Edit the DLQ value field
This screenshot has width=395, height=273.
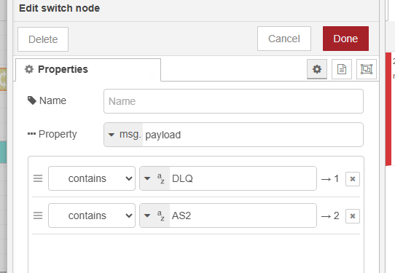[x=243, y=178]
